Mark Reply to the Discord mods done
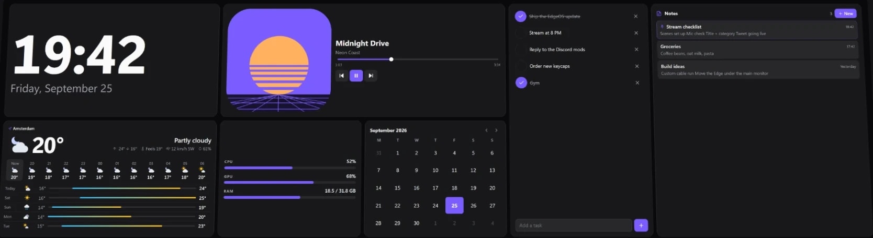Screen dimensions: 873x238 point(521,50)
